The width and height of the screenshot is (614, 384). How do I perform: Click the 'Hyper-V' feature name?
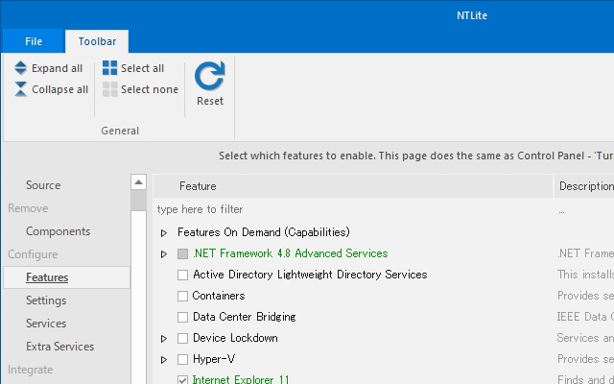coord(214,359)
